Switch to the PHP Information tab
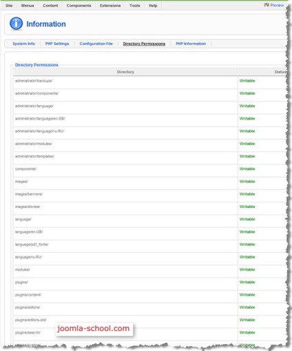Image resolution: width=292 pixels, height=351 pixels. 191,44
